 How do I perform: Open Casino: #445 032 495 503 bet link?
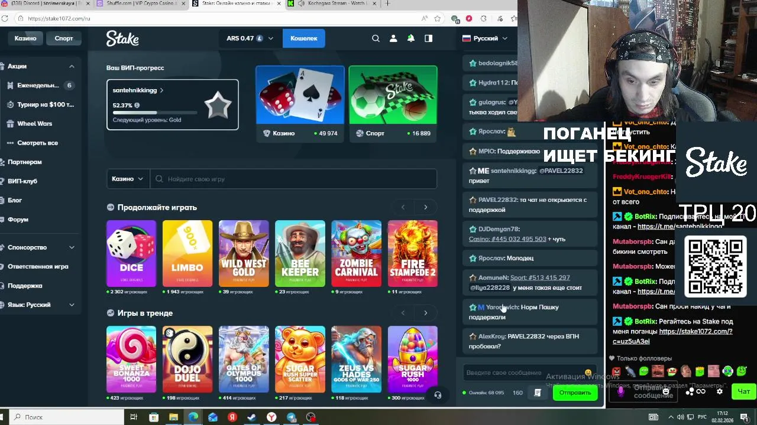click(507, 239)
